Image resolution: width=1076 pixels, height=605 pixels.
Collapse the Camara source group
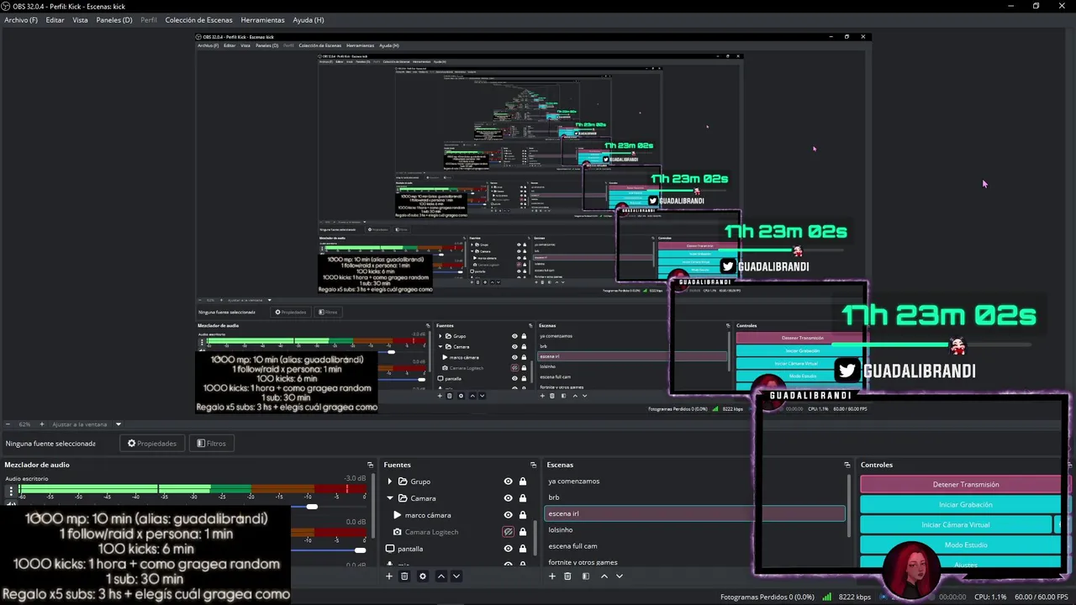coord(389,498)
